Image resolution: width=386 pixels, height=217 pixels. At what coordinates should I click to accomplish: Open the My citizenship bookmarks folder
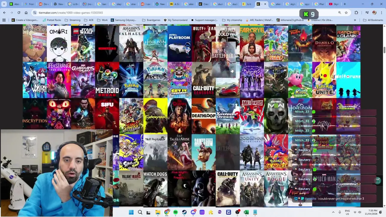click(232, 20)
